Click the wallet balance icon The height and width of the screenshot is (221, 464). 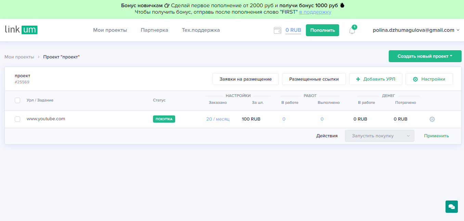(x=278, y=30)
